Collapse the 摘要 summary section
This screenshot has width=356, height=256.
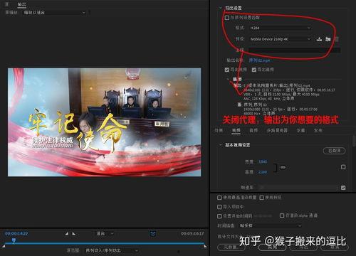pyautogui.click(x=228, y=79)
